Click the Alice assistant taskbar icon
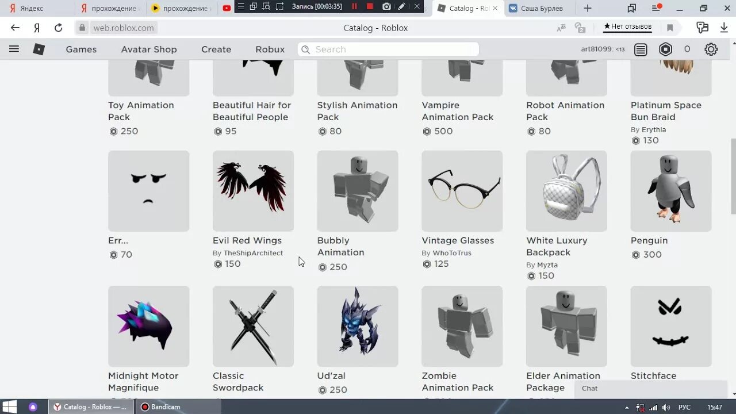736x414 pixels. tap(33, 407)
